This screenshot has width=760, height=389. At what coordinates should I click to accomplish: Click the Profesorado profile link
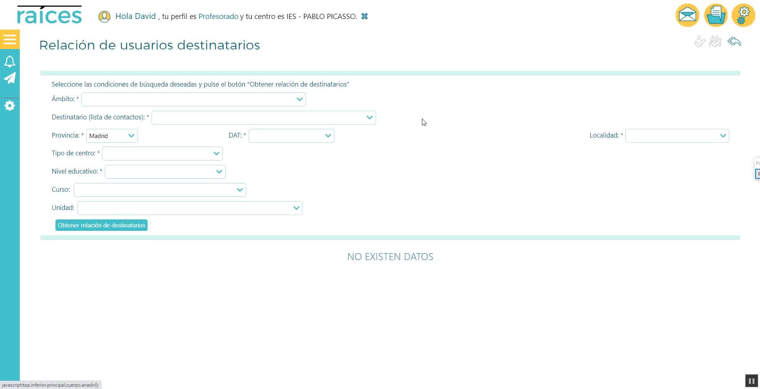218,17
